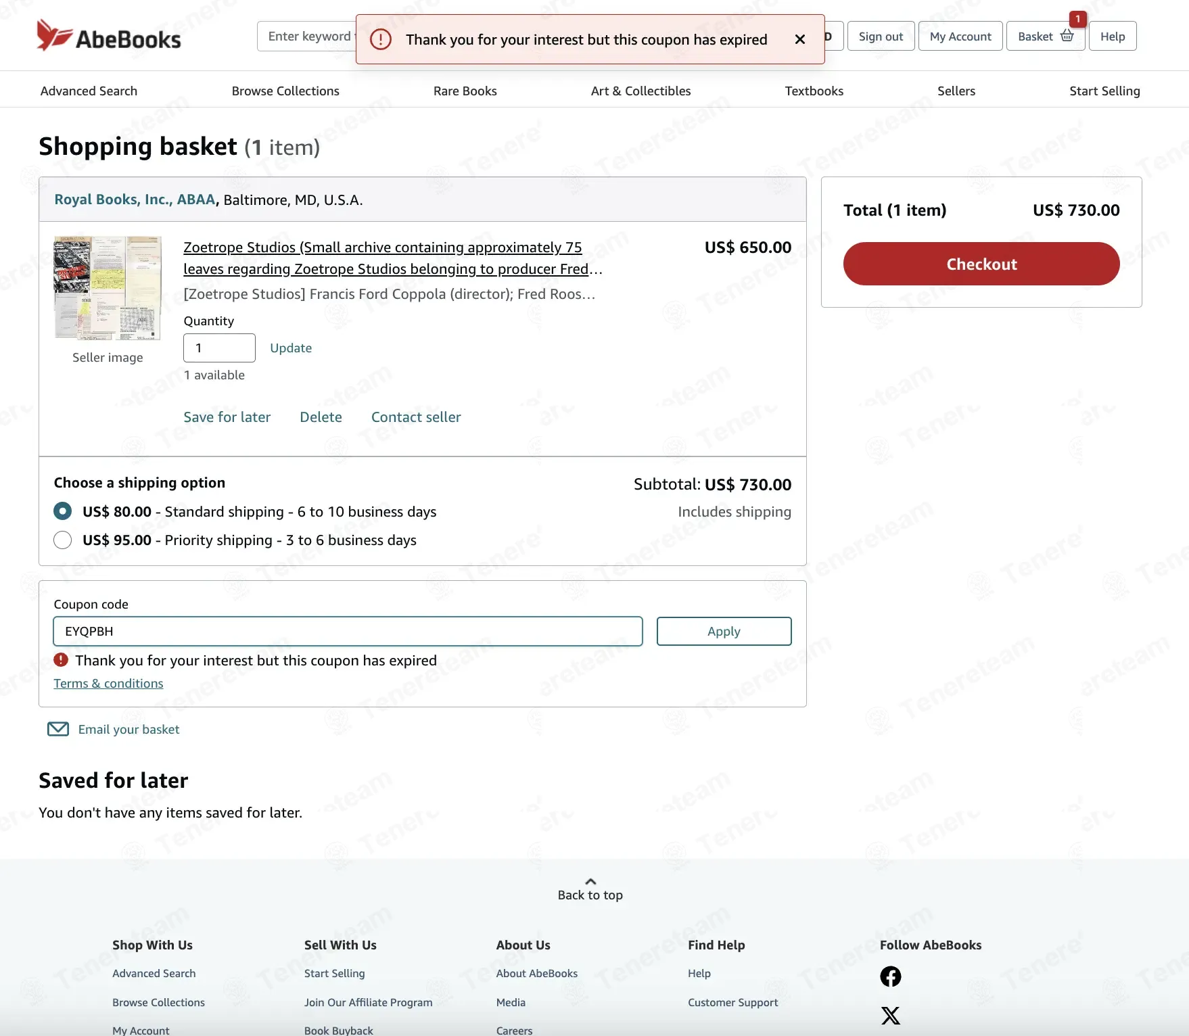Viewport: 1189px width, 1036px height.
Task: Click the AbeBooks logo
Action: click(x=108, y=35)
